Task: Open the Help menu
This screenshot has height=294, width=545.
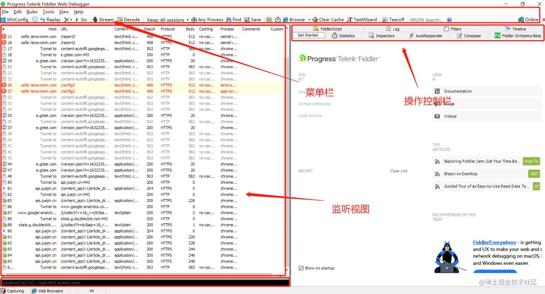Action: pyautogui.click(x=79, y=12)
